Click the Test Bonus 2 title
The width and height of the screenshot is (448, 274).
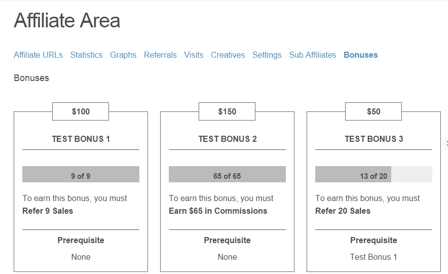(x=227, y=139)
